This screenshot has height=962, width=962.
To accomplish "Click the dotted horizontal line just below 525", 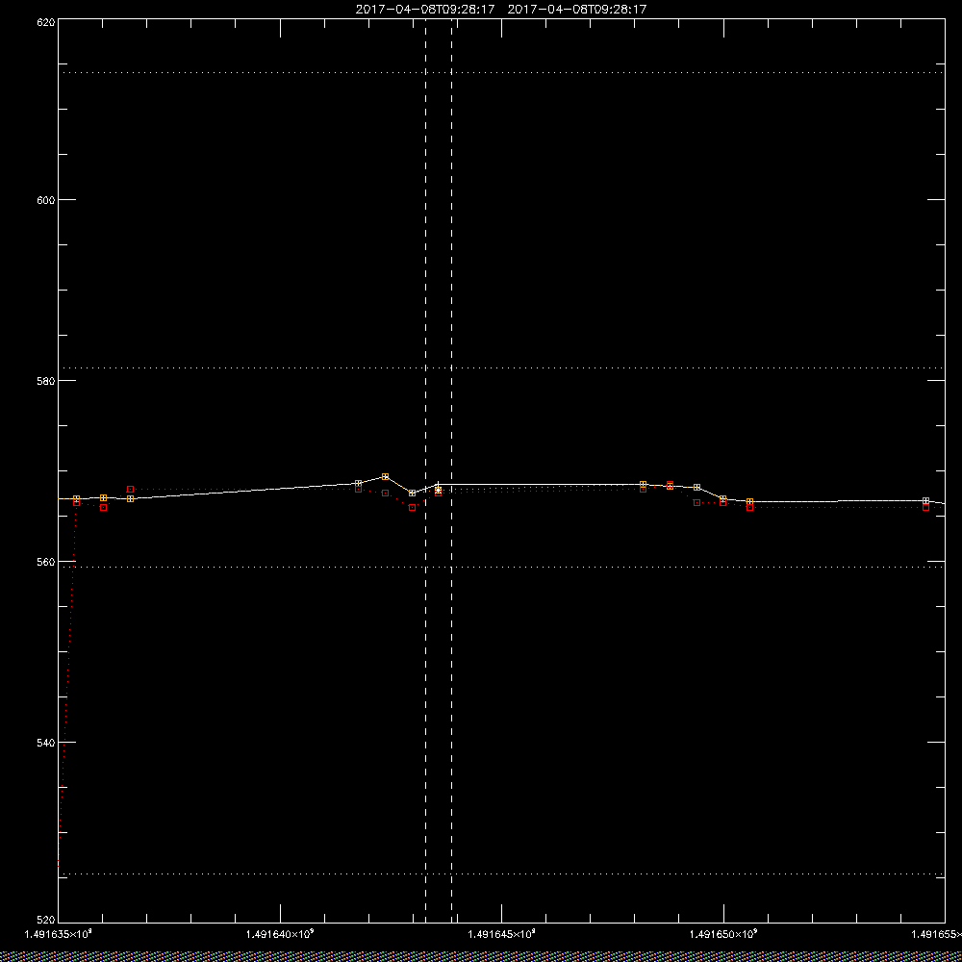I will (501, 873).
